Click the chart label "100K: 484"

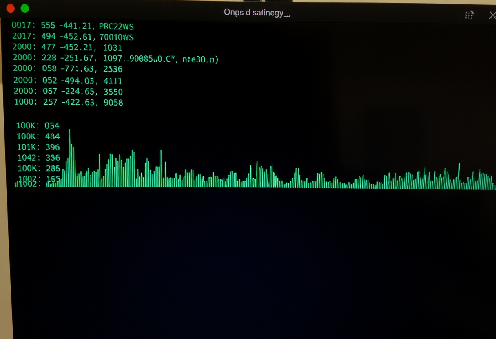(x=38, y=136)
